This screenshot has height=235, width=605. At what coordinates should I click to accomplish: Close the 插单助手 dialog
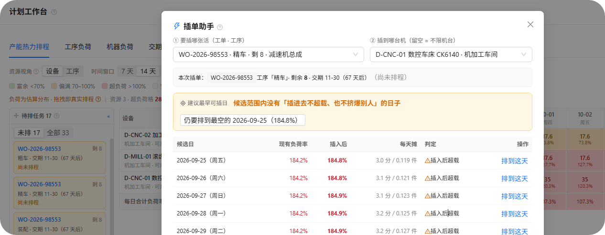point(530,24)
